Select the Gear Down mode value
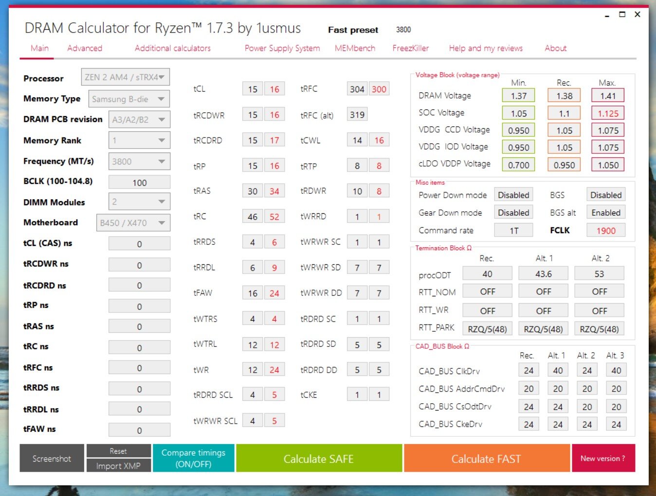 point(513,212)
